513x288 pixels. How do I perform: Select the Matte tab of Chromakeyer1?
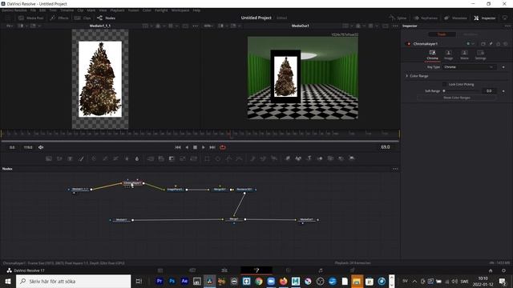coord(464,55)
